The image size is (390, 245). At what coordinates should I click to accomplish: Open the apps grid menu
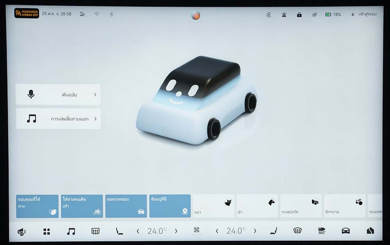click(46, 231)
